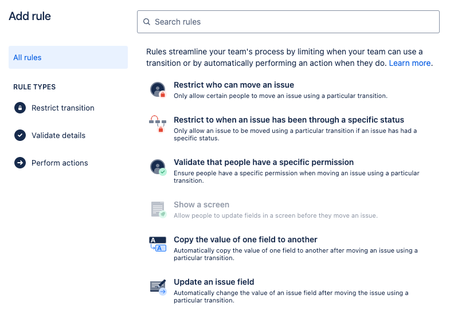Click the Show a screen icon
The height and width of the screenshot is (334, 450).
[158, 209]
